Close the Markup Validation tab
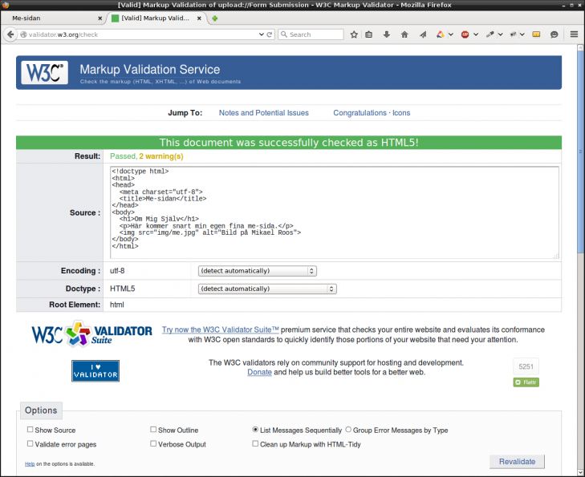Image resolution: width=585 pixels, height=477 pixels. [199, 18]
